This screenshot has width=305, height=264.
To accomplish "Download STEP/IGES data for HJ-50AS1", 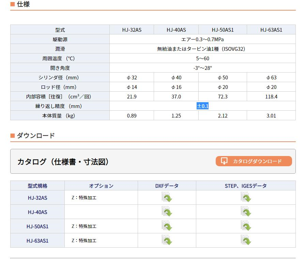I will 246,226.
